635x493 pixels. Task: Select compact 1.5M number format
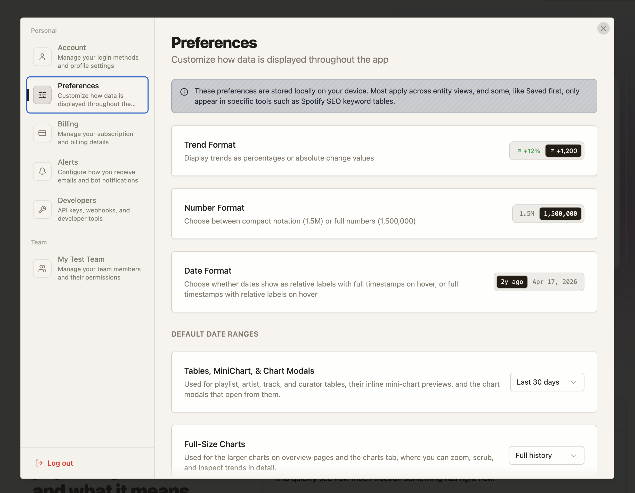(x=527, y=214)
